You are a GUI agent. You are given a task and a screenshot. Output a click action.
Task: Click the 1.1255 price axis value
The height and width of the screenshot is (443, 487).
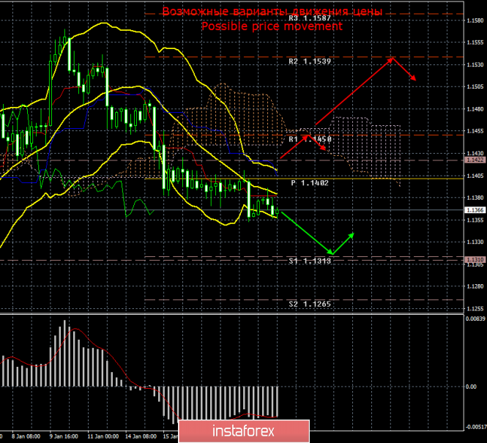[x=475, y=308]
